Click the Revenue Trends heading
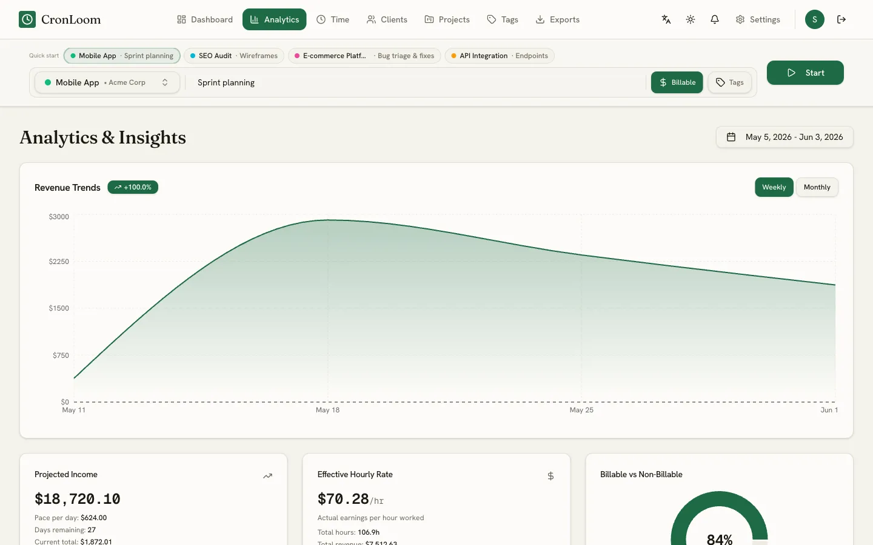873x545 pixels. [x=67, y=188]
